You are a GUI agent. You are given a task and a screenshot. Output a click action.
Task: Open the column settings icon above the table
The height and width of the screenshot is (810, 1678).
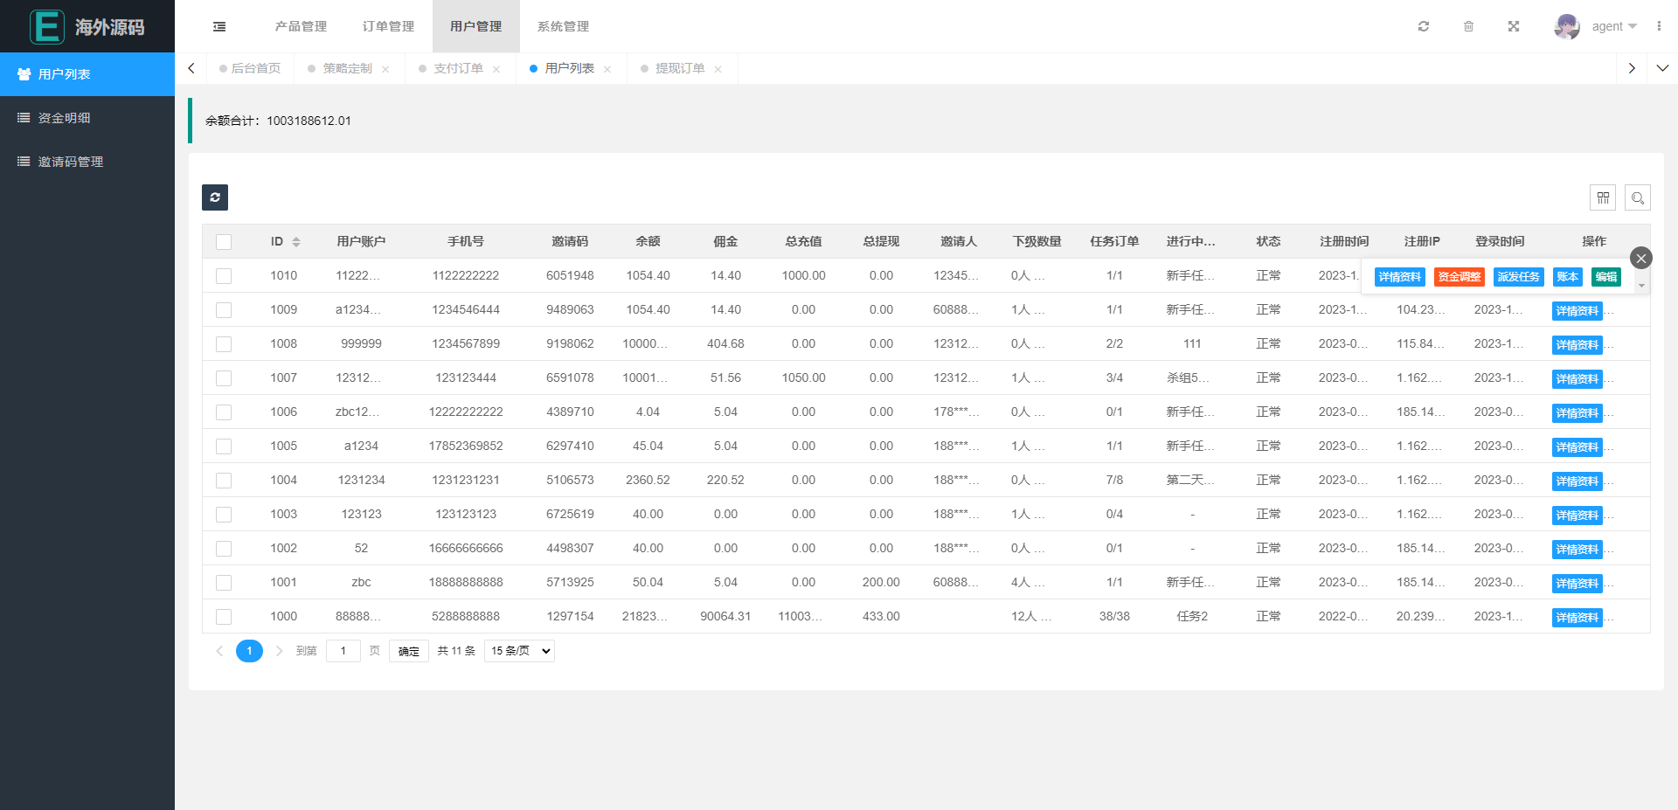tap(1603, 197)
